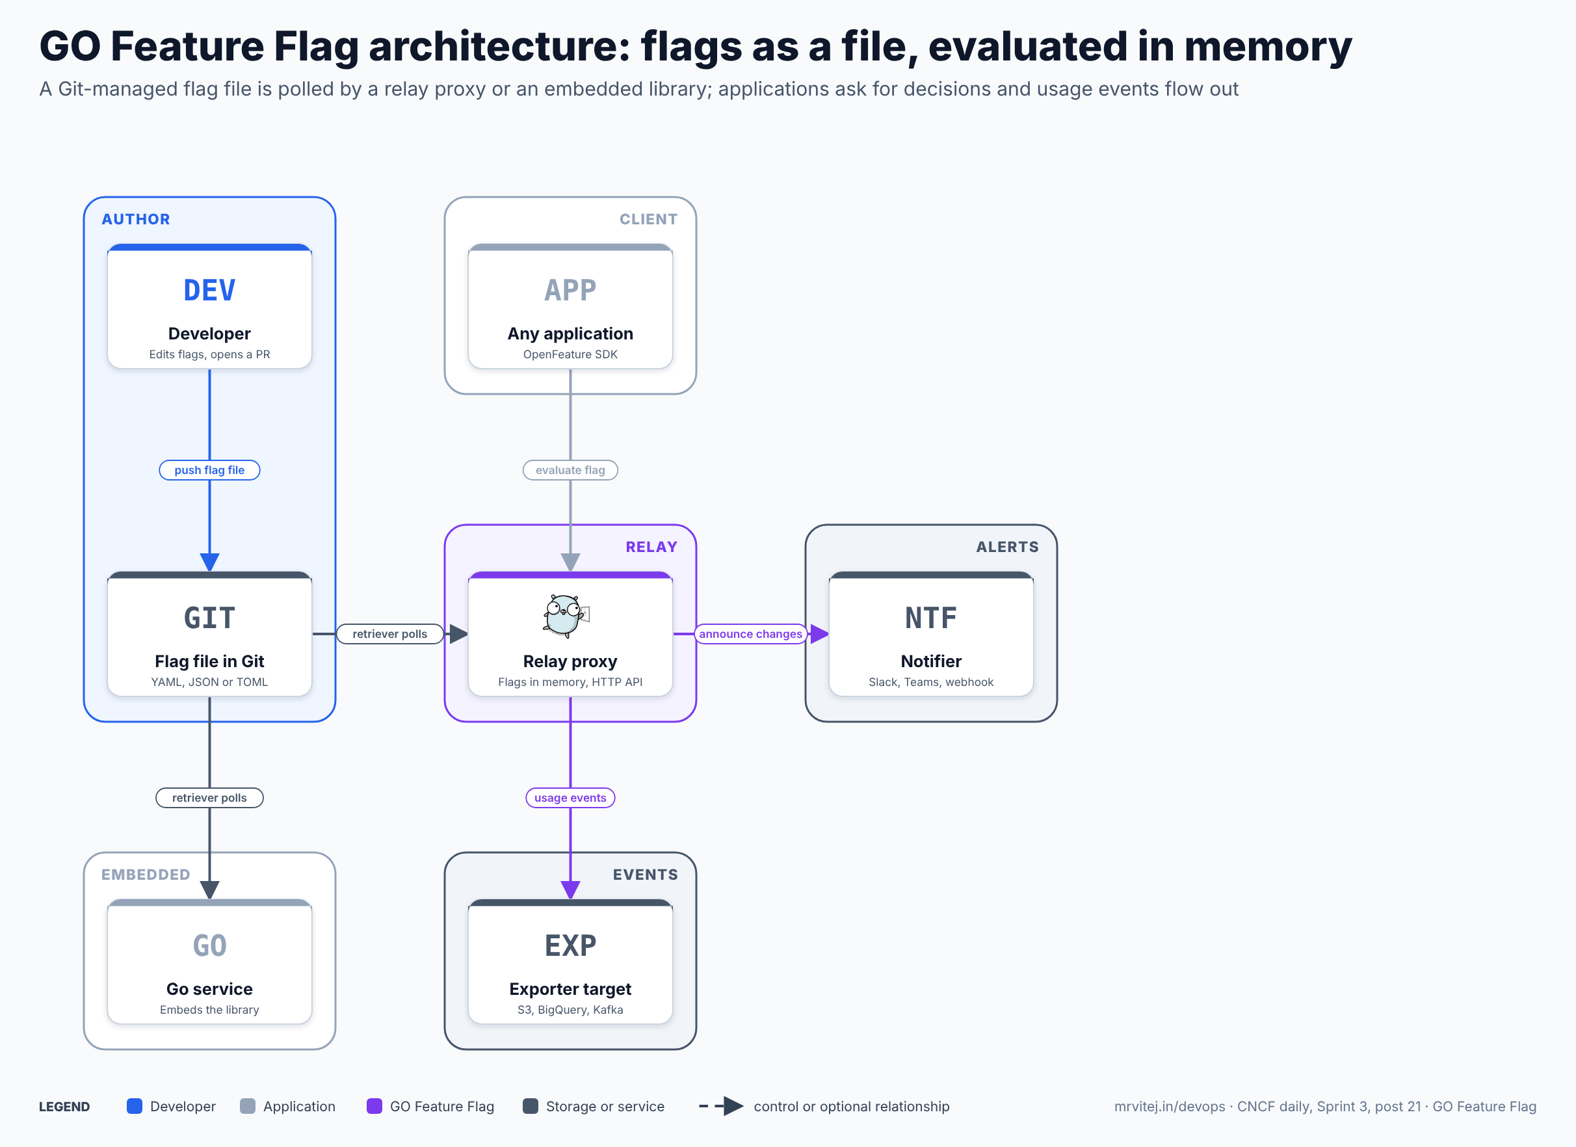Click the dark Storage or service legend swatch
Screen dimensions: 1576x1147
(x=530, y=1106)
